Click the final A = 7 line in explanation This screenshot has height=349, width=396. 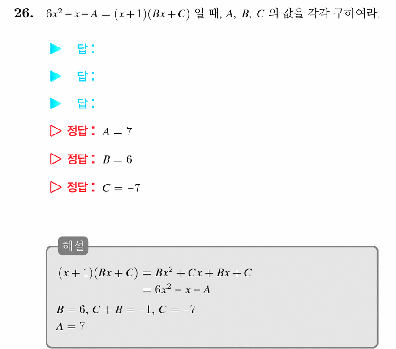pos(71,326)
